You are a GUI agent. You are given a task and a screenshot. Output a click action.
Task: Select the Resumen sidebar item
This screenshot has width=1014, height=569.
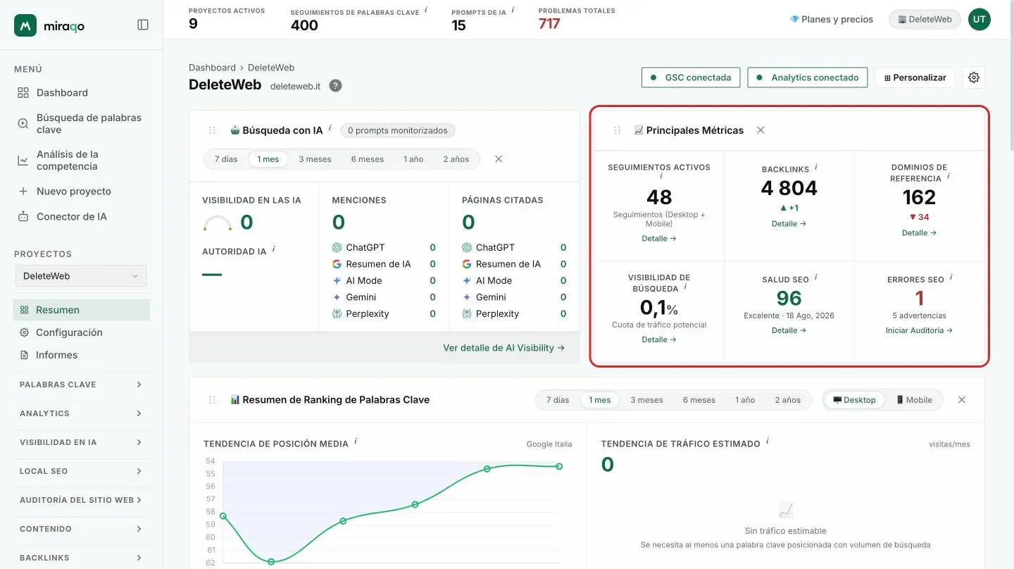coord(81,310)
